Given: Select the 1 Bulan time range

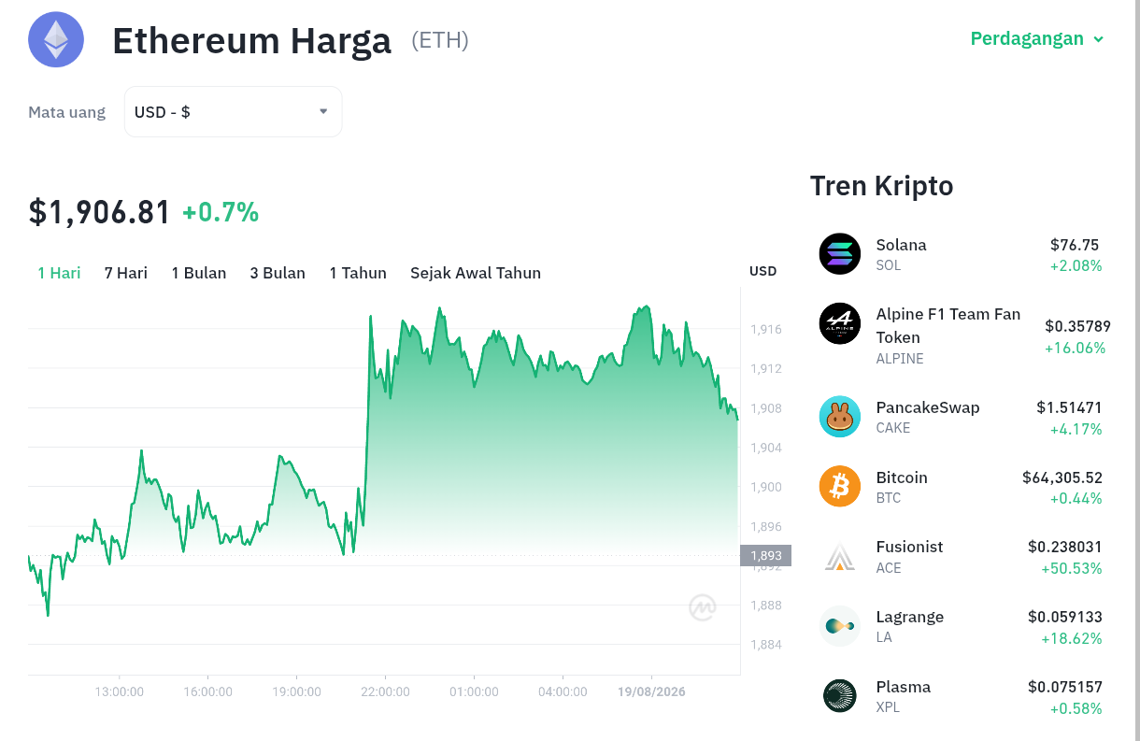Looking at the screenshot, I should tap(199, 273).
